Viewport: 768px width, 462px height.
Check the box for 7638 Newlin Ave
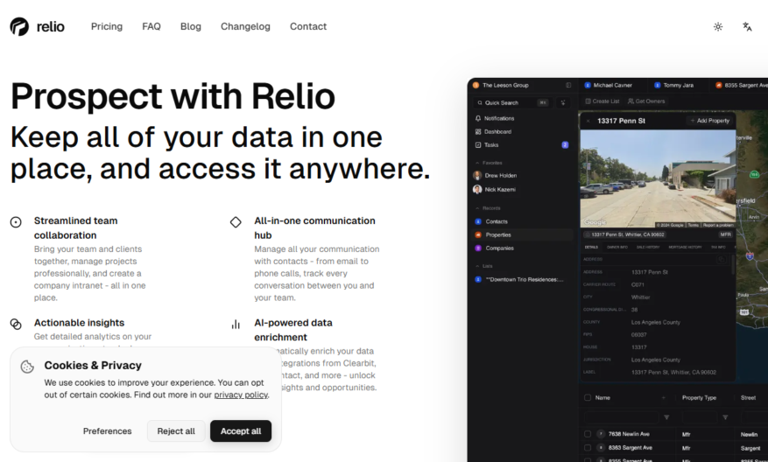588,434
